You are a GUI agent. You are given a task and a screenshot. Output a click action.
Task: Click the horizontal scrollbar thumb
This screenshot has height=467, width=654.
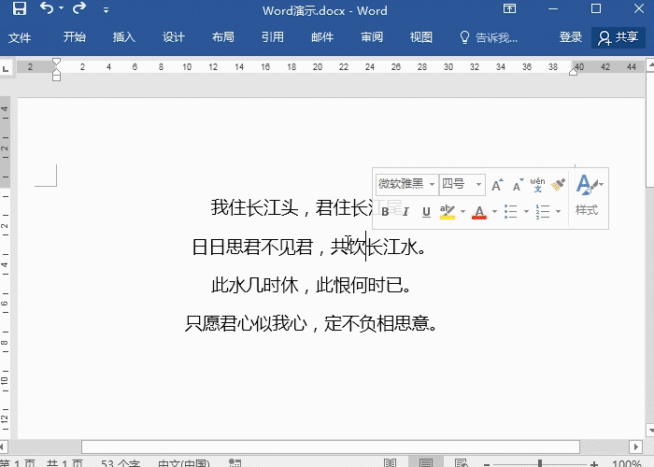[331, 446]
